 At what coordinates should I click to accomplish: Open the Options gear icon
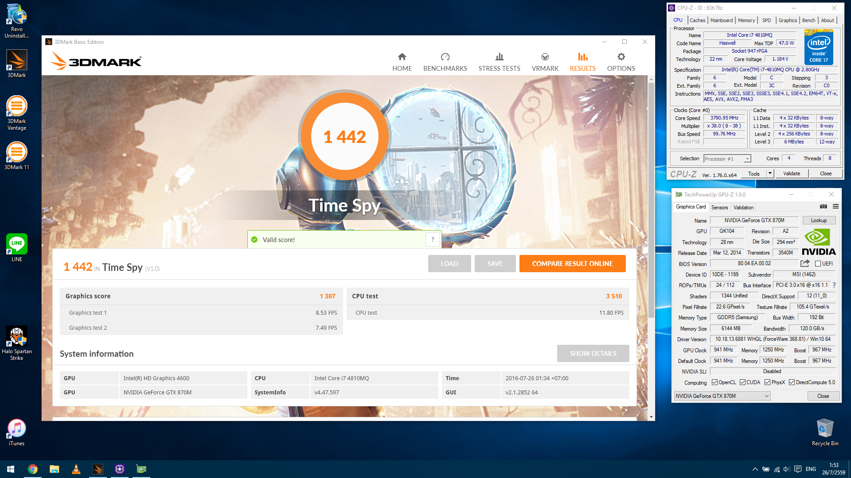[621, 57]
